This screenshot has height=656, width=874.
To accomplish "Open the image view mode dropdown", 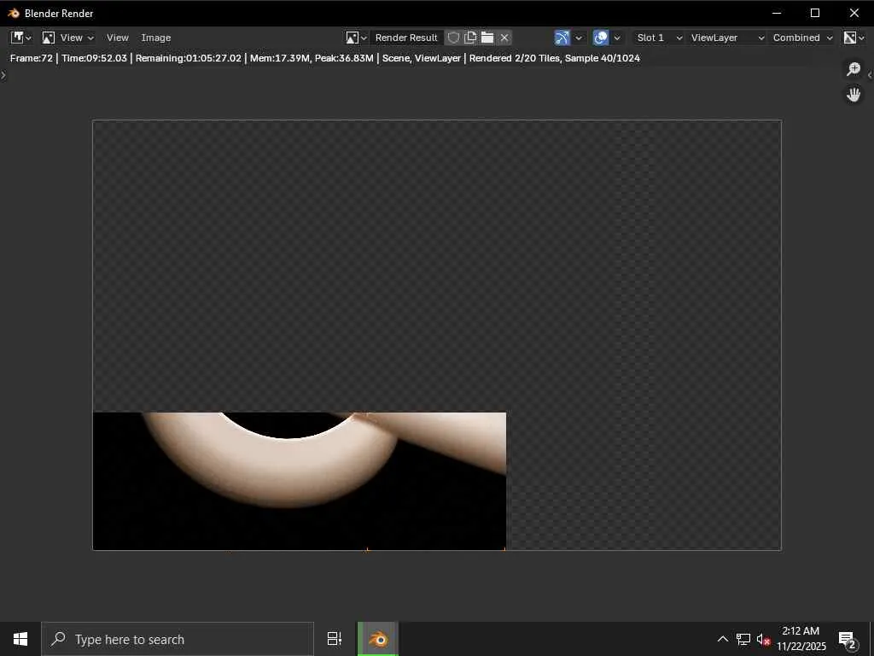I will tap(67, 38).
